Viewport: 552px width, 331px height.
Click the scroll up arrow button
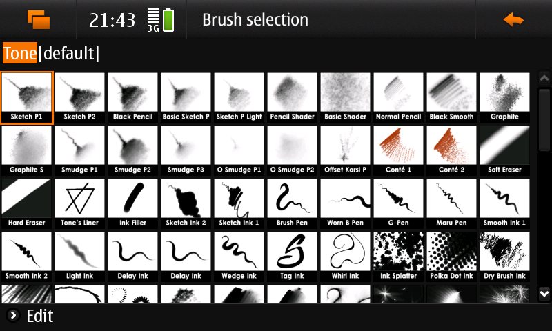tap(544, 78)
